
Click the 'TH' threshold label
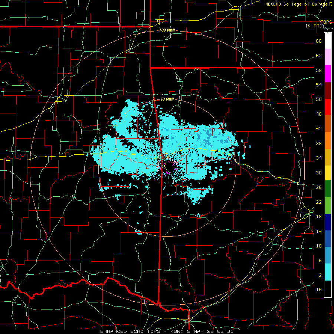(319, 290)
